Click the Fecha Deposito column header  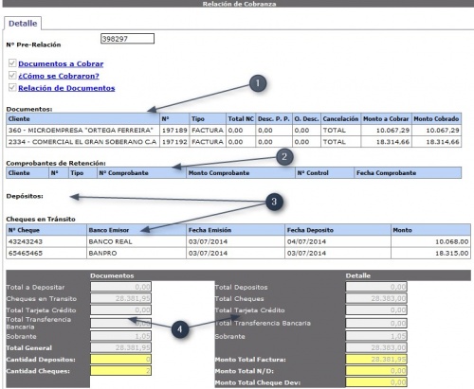[337, 230]
